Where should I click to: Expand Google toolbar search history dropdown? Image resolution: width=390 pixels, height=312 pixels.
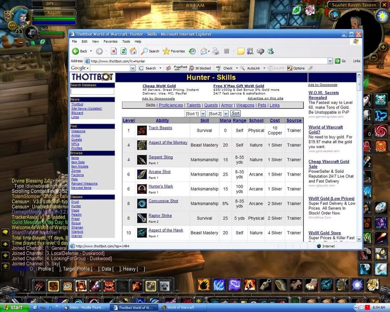(133, 68)
